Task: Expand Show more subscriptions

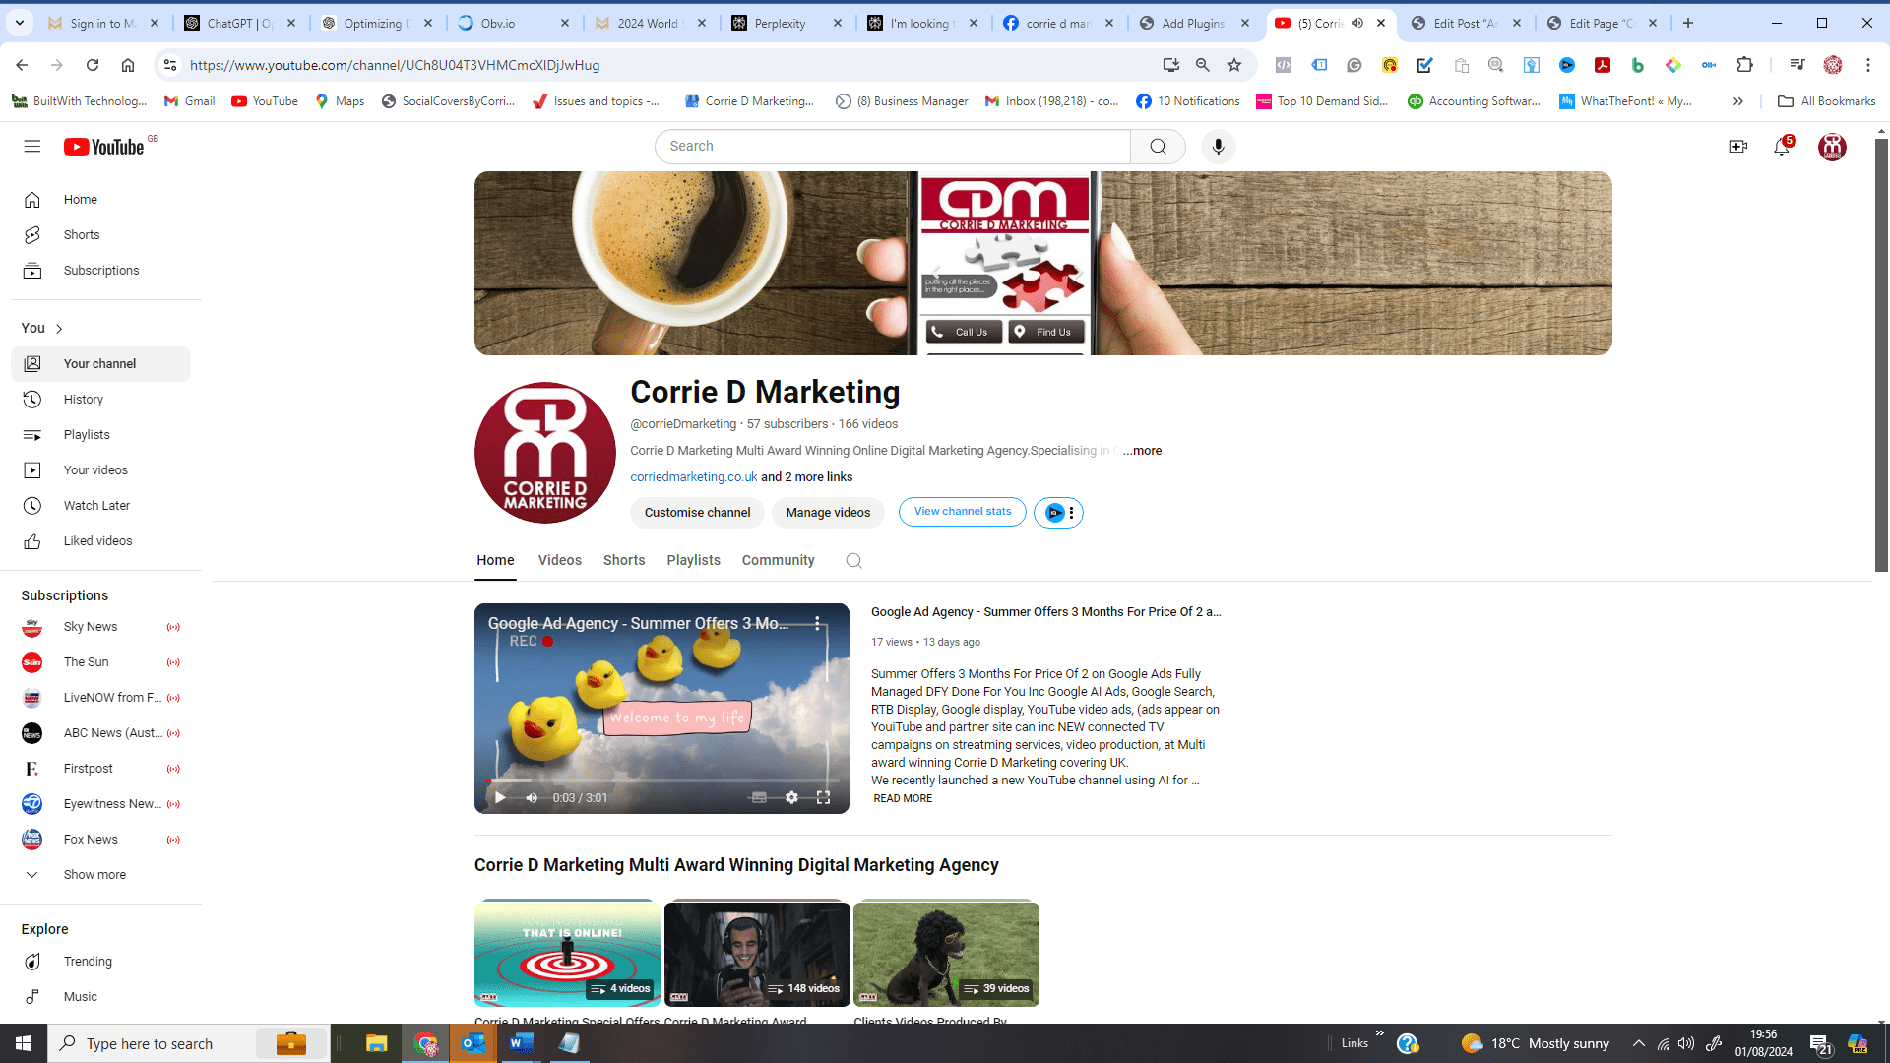Action: tap(100, 875)
